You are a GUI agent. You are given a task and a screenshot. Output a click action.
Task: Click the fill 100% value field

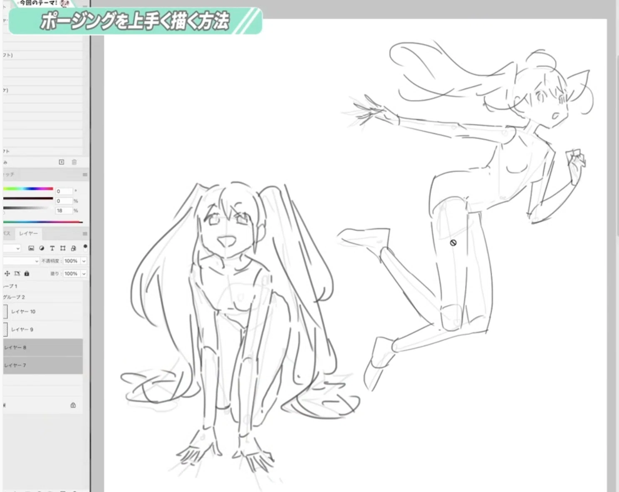tap(71, 274)
